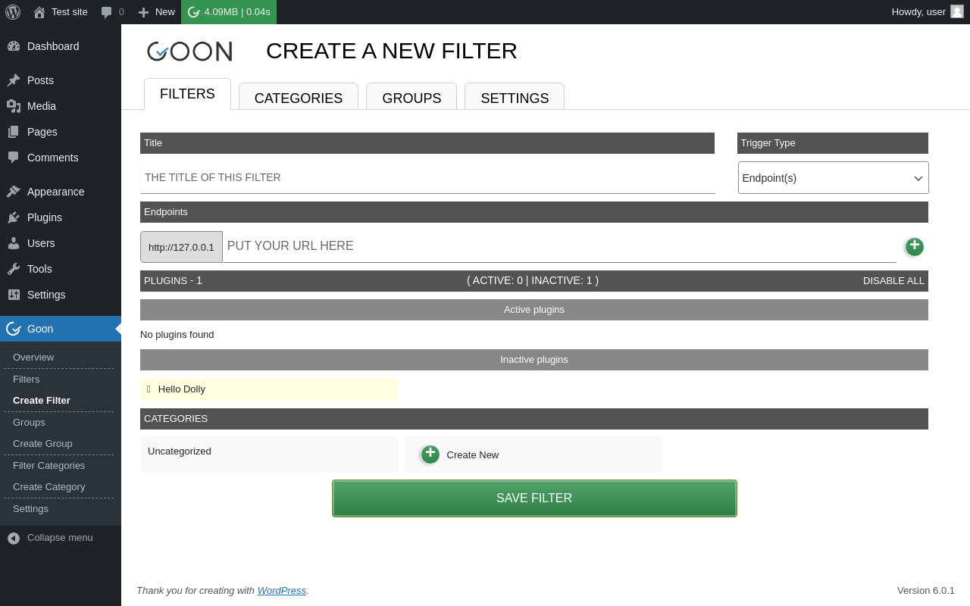
Task: Click the Pages sidebar icon
Action: click(x=14, y=132)
